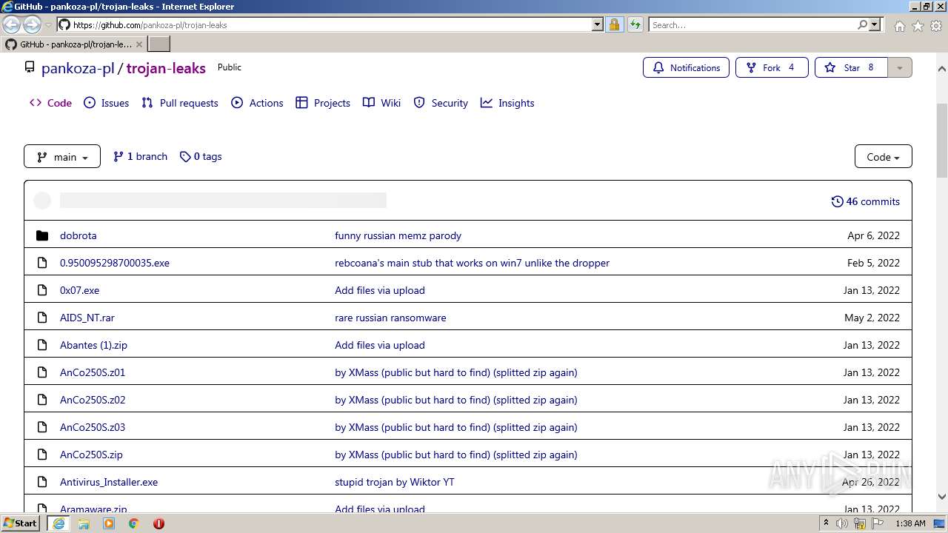Open a new blank tab
This screenshot has width=948, height=533.
click(159, 44)
